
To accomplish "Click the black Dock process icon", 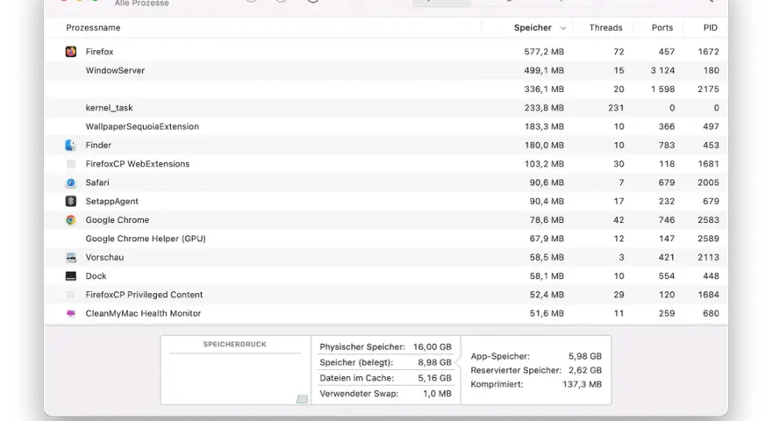I will tap(71, 276).
